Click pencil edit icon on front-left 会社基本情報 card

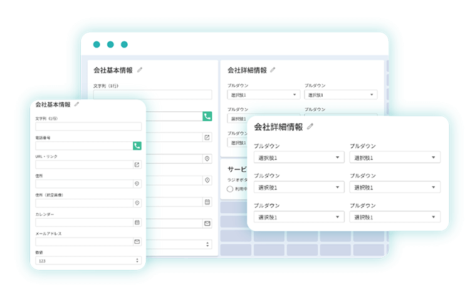click(x=76, y=104)
